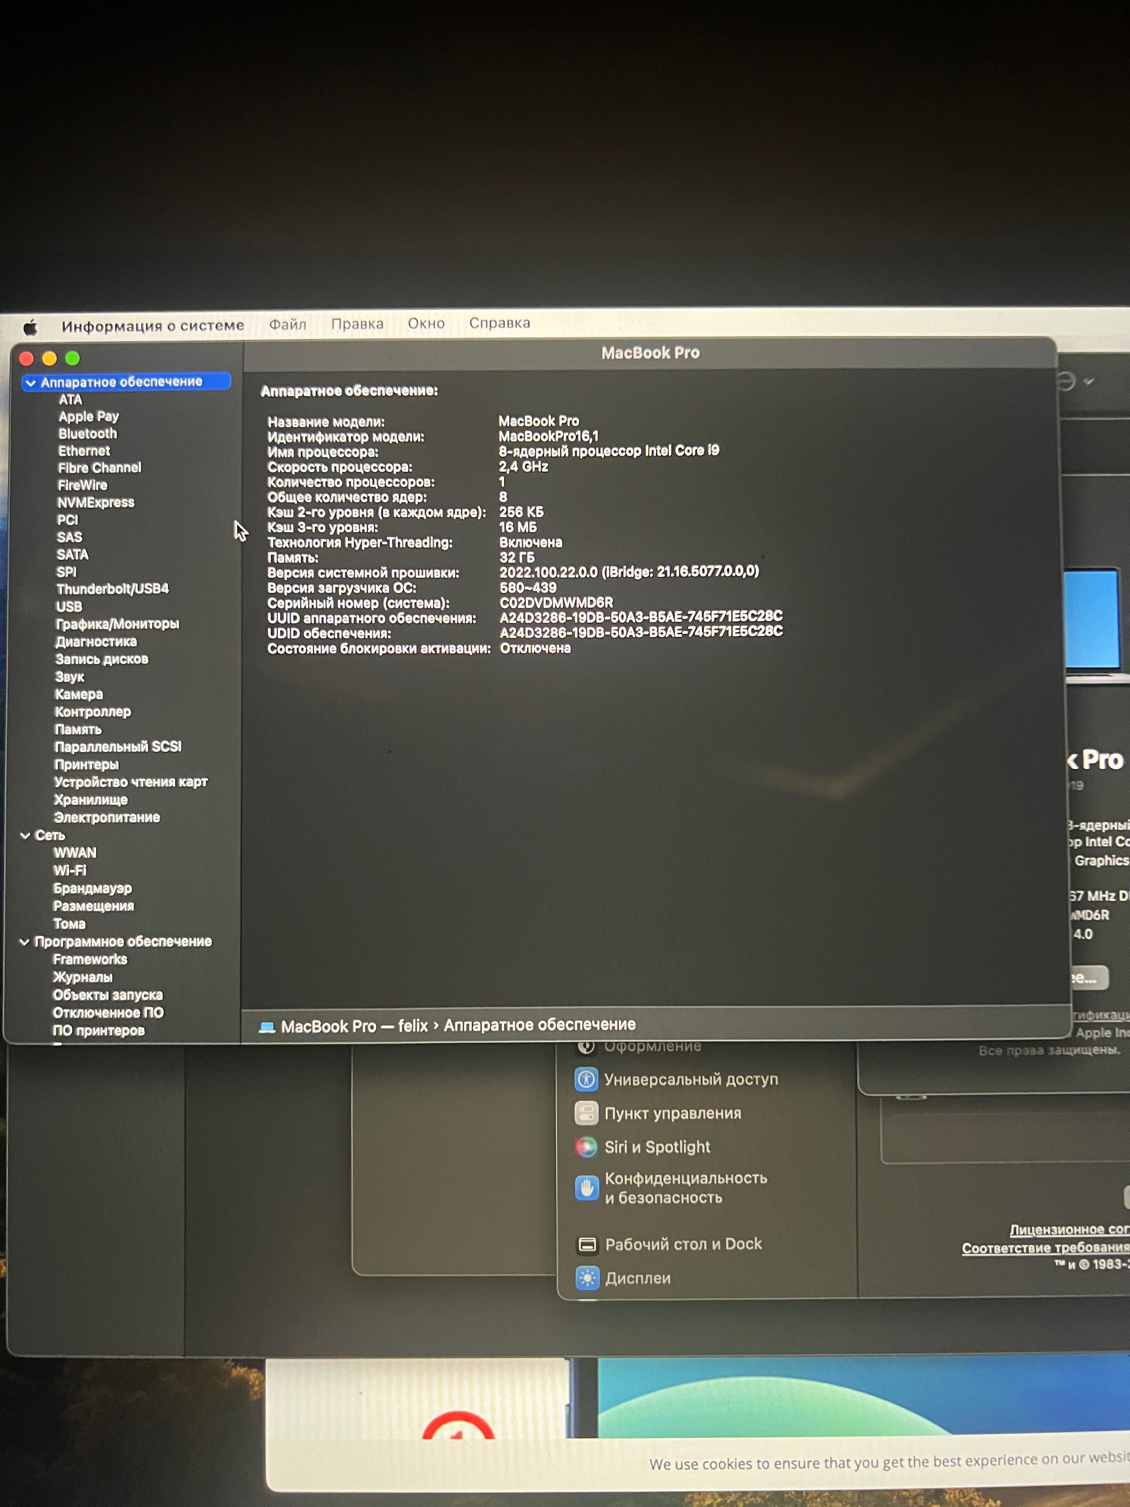
Task: Select Ethernet in the sidebar
Action: [84, 451]
